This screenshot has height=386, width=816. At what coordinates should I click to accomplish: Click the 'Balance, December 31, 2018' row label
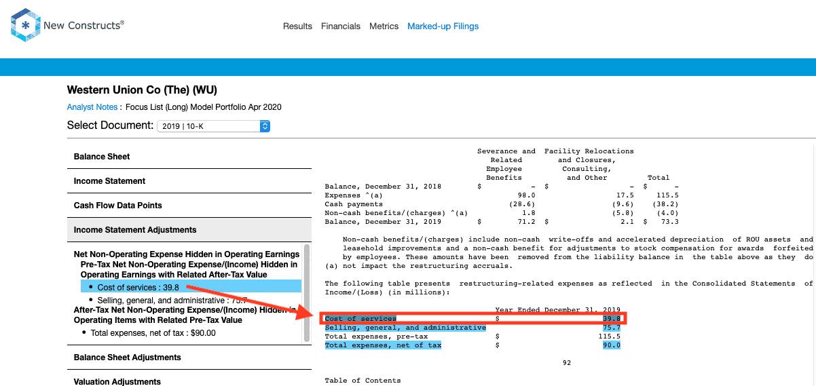383,187
